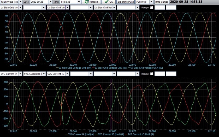Expand the Fault Wave Rec. dropdown

21,2
